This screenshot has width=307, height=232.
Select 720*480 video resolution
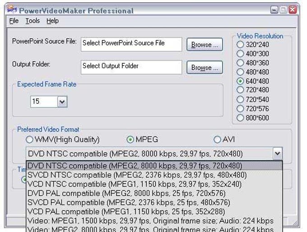[253, 90]
